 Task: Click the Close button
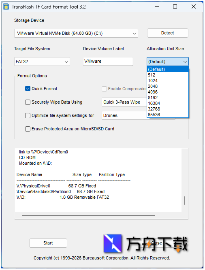tap(156, 243)
